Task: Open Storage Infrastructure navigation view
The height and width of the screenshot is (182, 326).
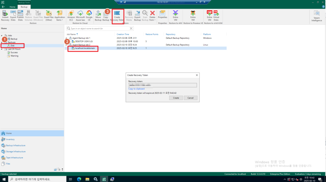Action: tap(32, 152)
